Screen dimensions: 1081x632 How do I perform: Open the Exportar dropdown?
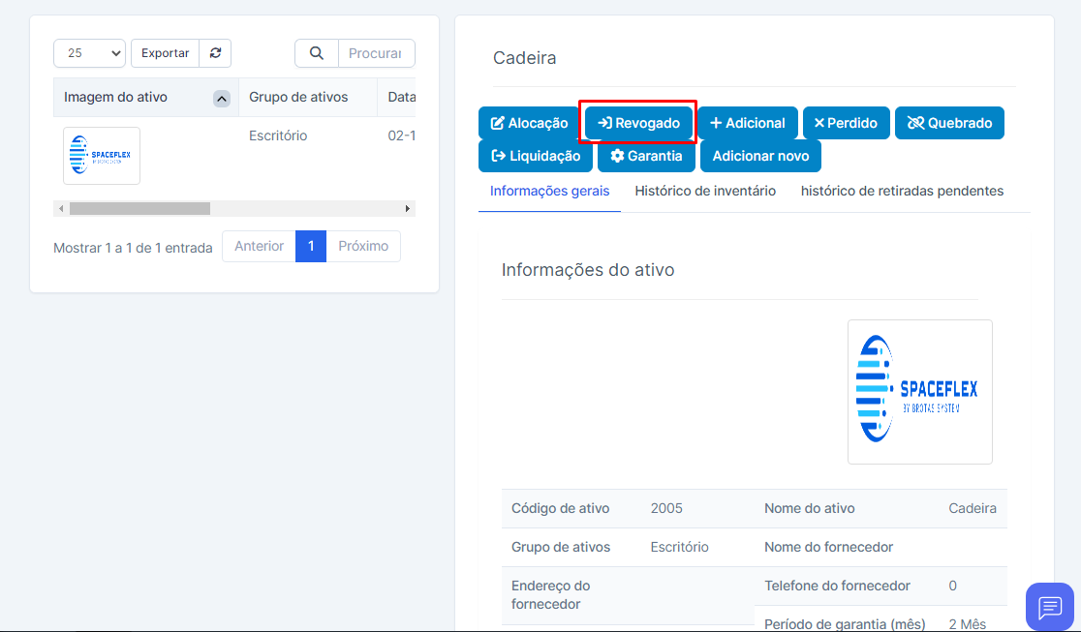tap(165, 53)
